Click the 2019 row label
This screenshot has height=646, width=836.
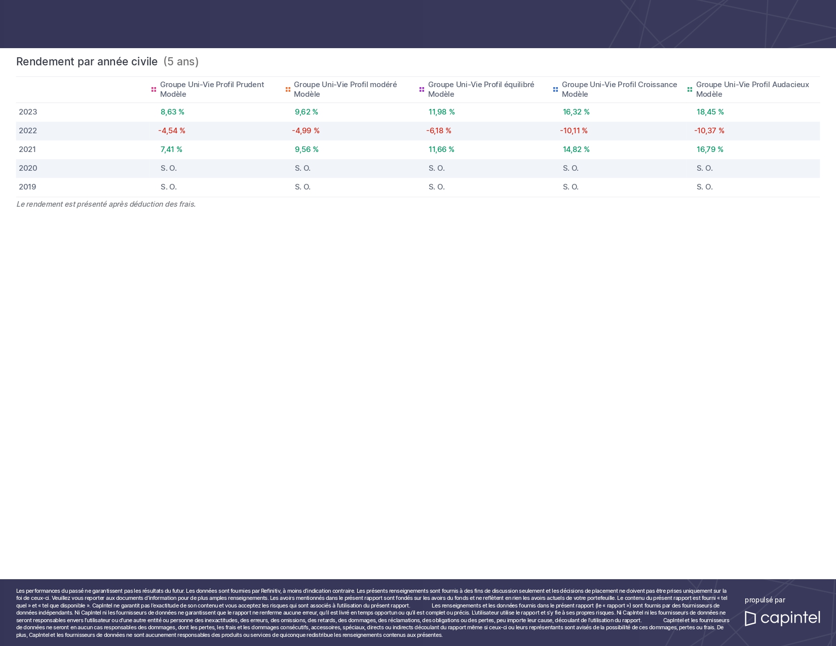tap(27, 187)
